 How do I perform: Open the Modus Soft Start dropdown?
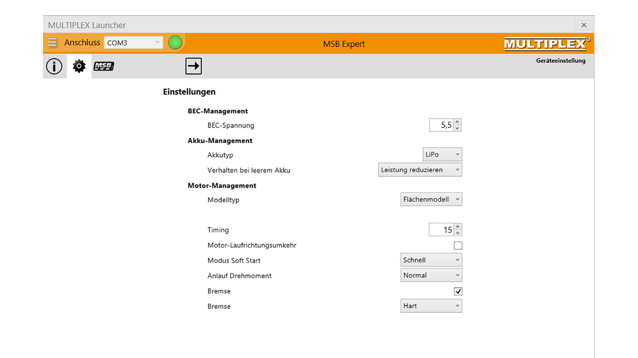(431, 260)
